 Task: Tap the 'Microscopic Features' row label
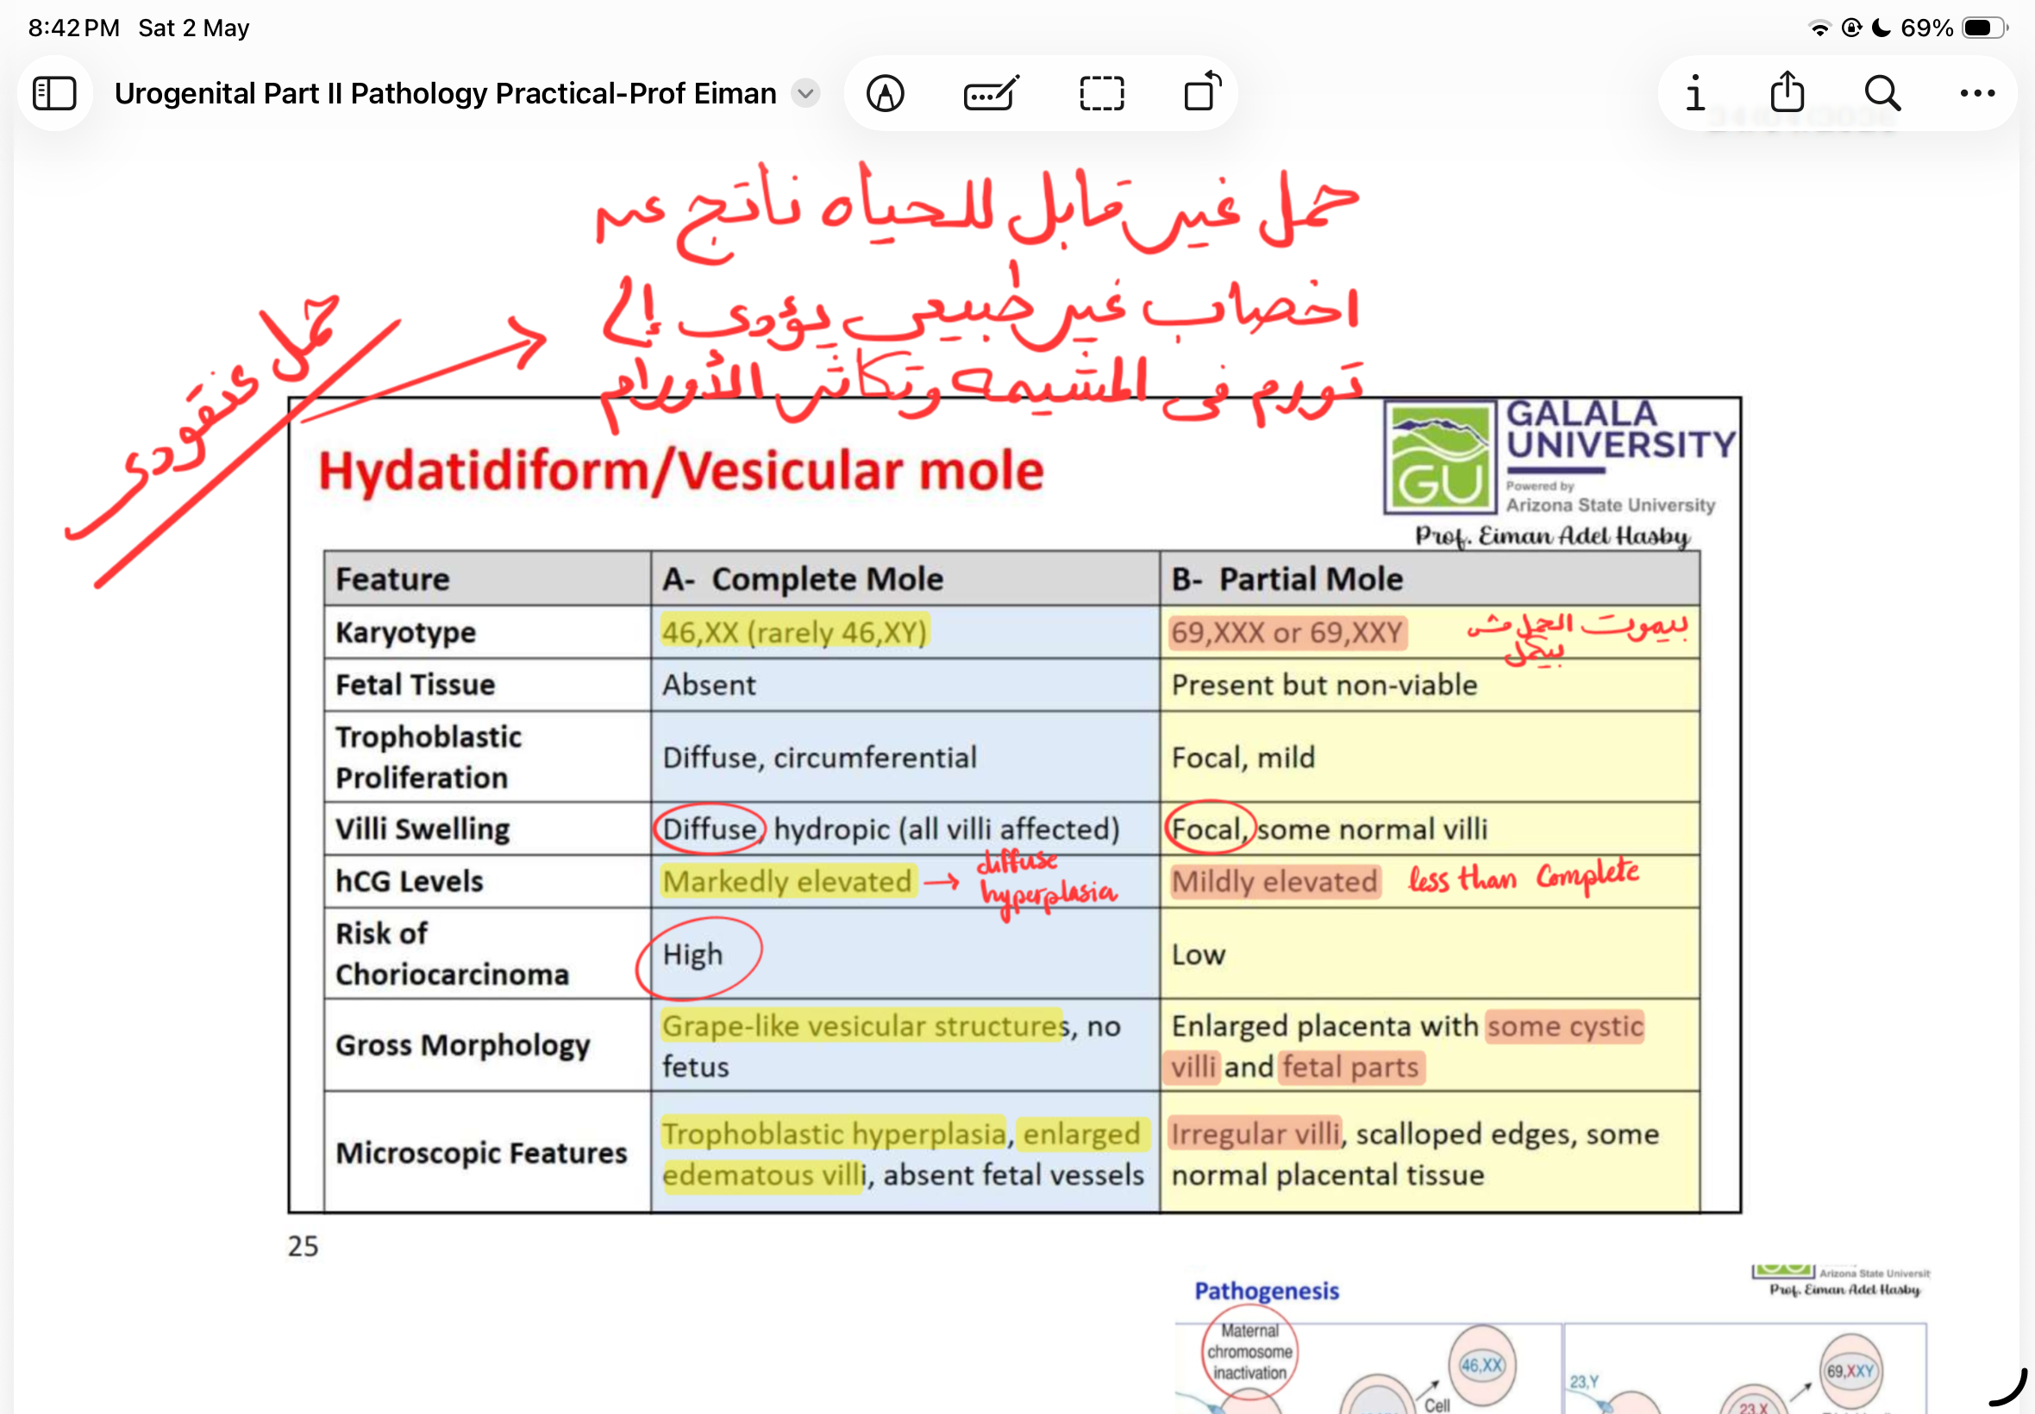click(x=481, y=1153)
